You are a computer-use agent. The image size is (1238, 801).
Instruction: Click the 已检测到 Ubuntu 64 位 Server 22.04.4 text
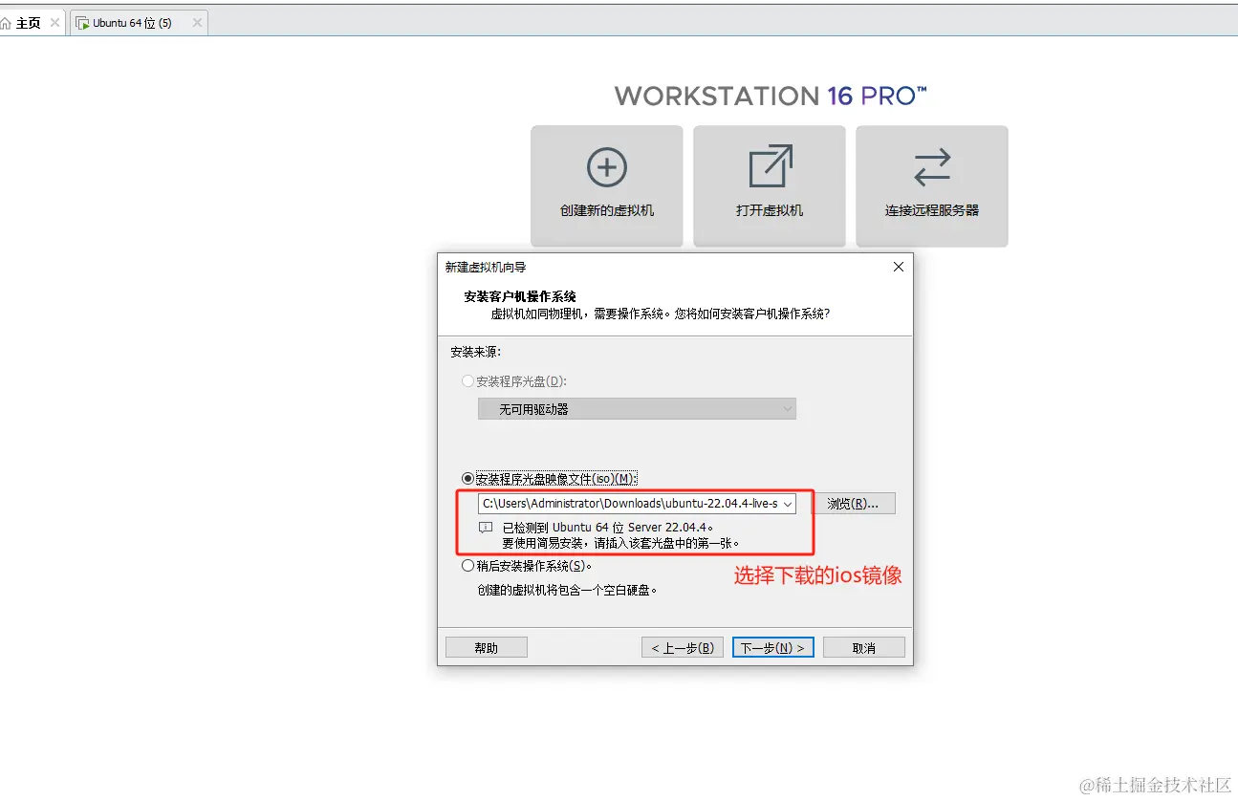[x=608, y=527]
